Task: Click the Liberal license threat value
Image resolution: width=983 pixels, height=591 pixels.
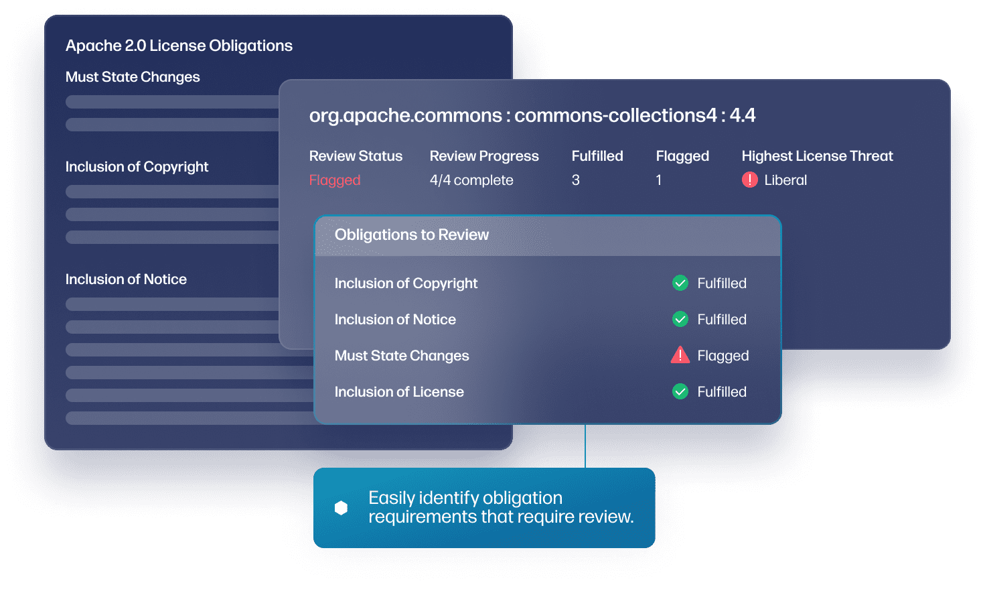Action: coord(785,180)
